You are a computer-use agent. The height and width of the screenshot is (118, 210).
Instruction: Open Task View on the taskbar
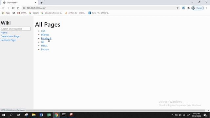point(18,115)
